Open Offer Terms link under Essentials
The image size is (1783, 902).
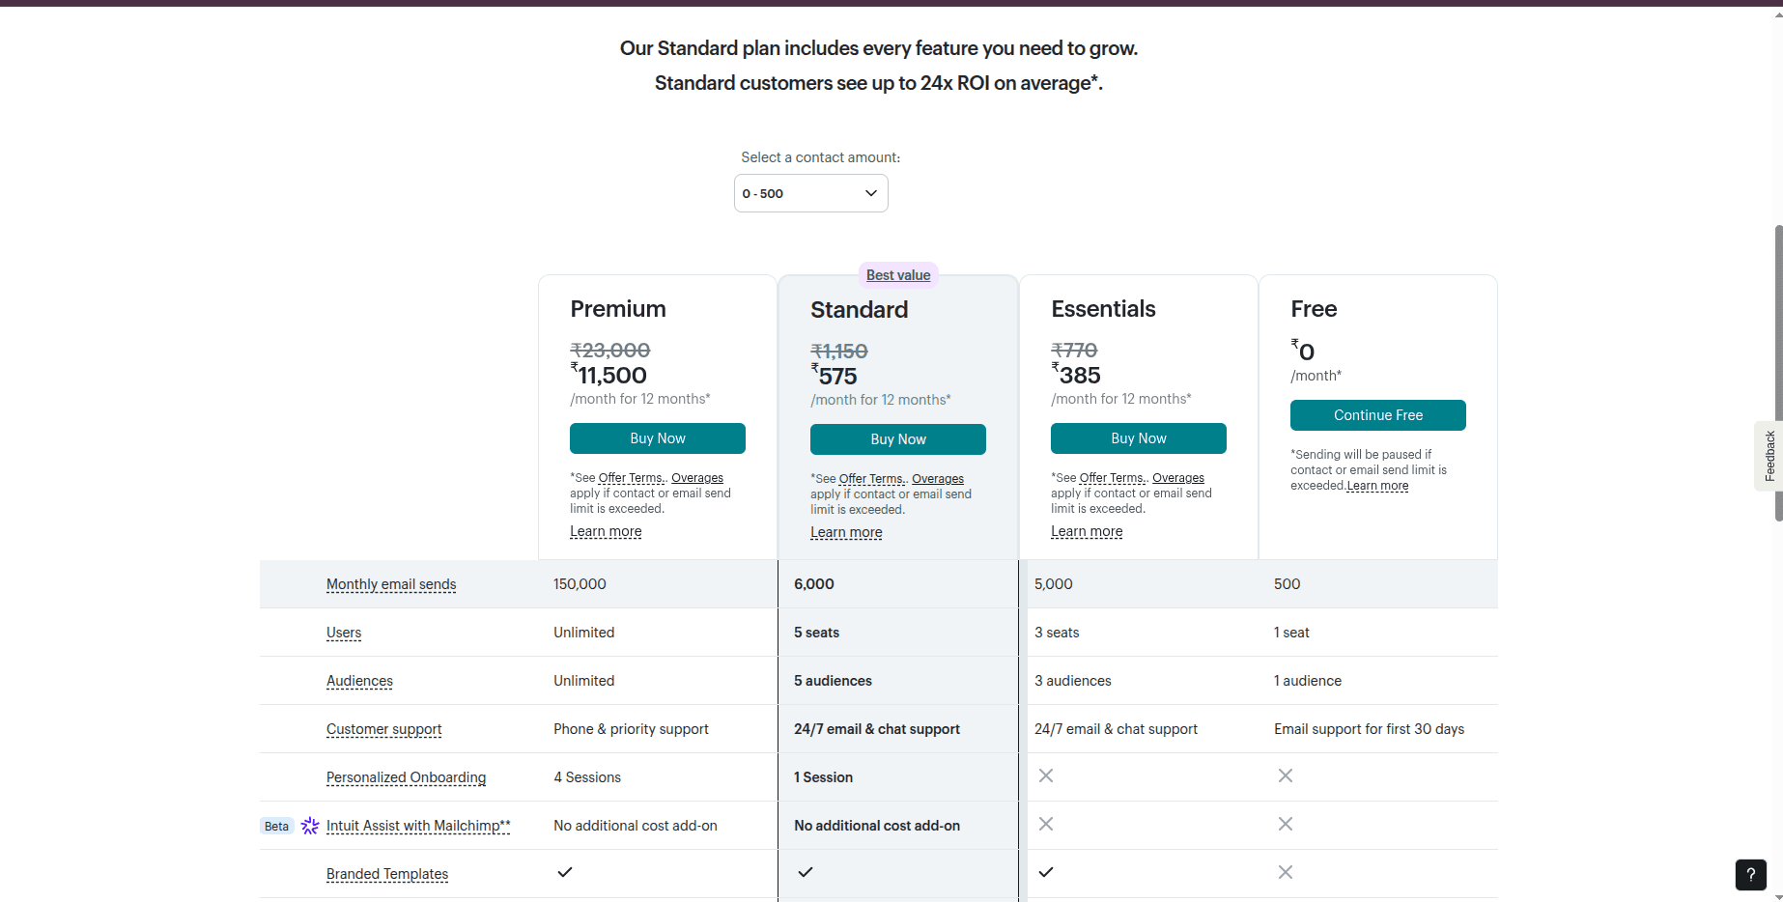coord(1112,478)
